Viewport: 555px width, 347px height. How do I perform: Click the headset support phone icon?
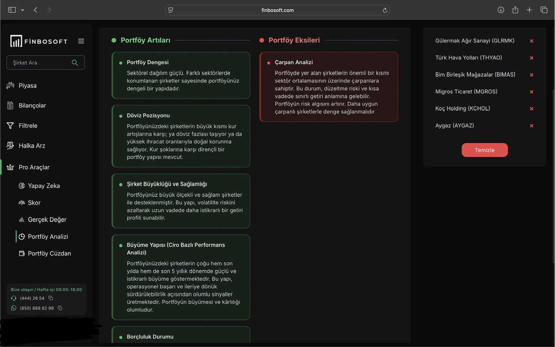coord(13,298)
